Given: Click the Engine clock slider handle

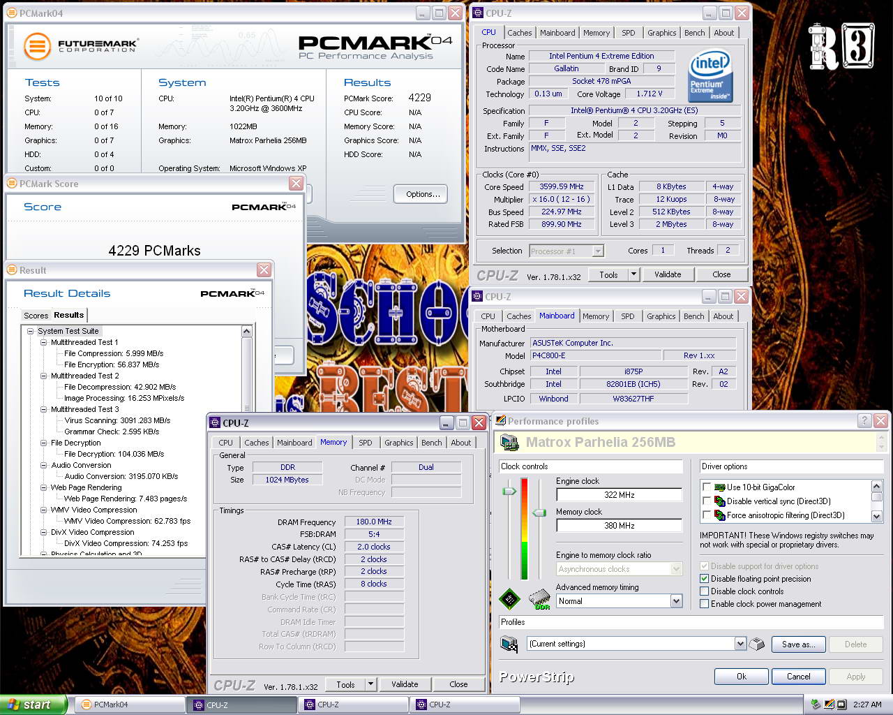Looking at the screenshot, I should 509,492.
